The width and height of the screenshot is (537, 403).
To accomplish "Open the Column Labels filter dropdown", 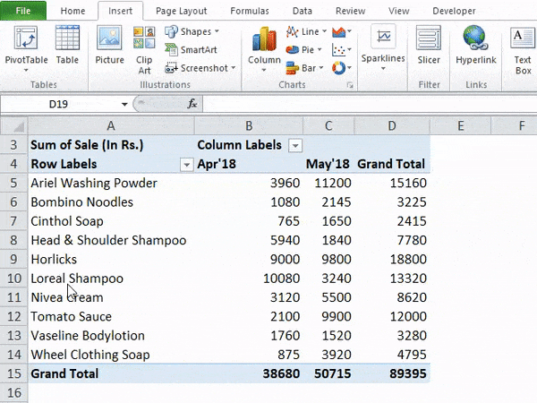I will [x=294, y=145].
